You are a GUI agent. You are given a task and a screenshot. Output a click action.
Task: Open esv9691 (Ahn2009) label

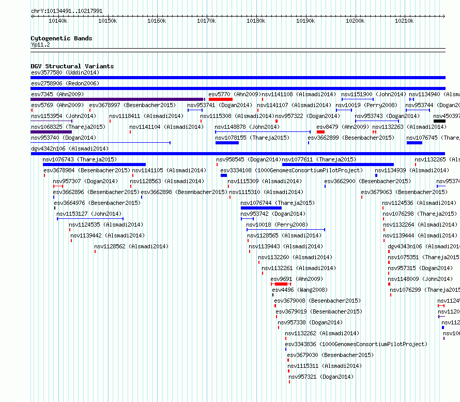coord(297,279)
